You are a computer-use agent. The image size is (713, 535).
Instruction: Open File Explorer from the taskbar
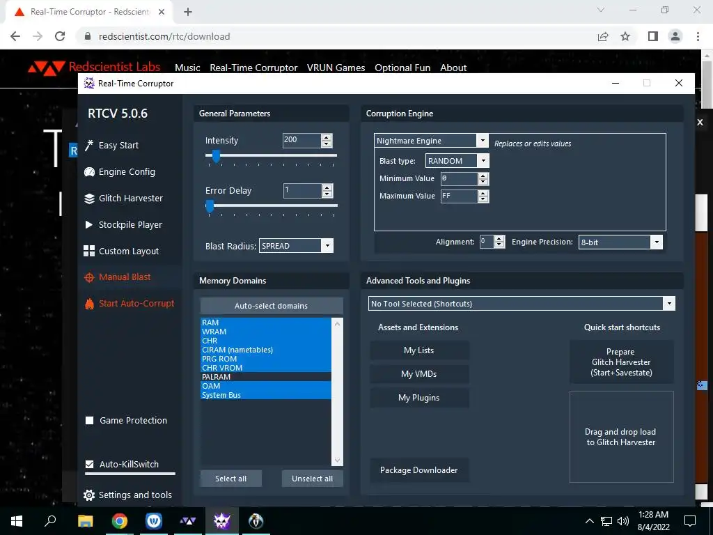tap(85, 521)
